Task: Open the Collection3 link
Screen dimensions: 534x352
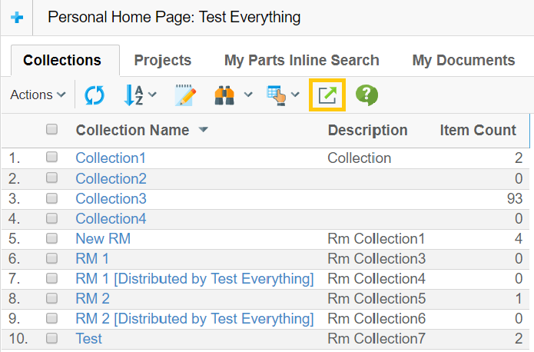Action: click(x=111, y=198)
